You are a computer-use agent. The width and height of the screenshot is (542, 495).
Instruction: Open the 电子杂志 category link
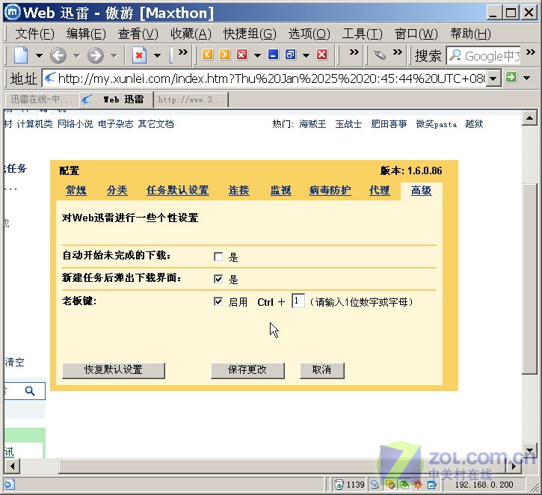pyautogui.click(x=115, y=124)
